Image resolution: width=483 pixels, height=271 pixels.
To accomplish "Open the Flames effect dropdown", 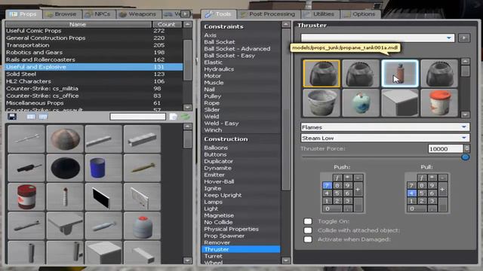I will point(385,127).
